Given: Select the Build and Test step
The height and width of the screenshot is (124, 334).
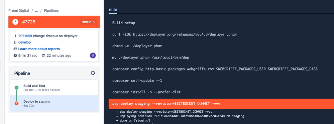Looking at the screenshot, I should point(54,88).
